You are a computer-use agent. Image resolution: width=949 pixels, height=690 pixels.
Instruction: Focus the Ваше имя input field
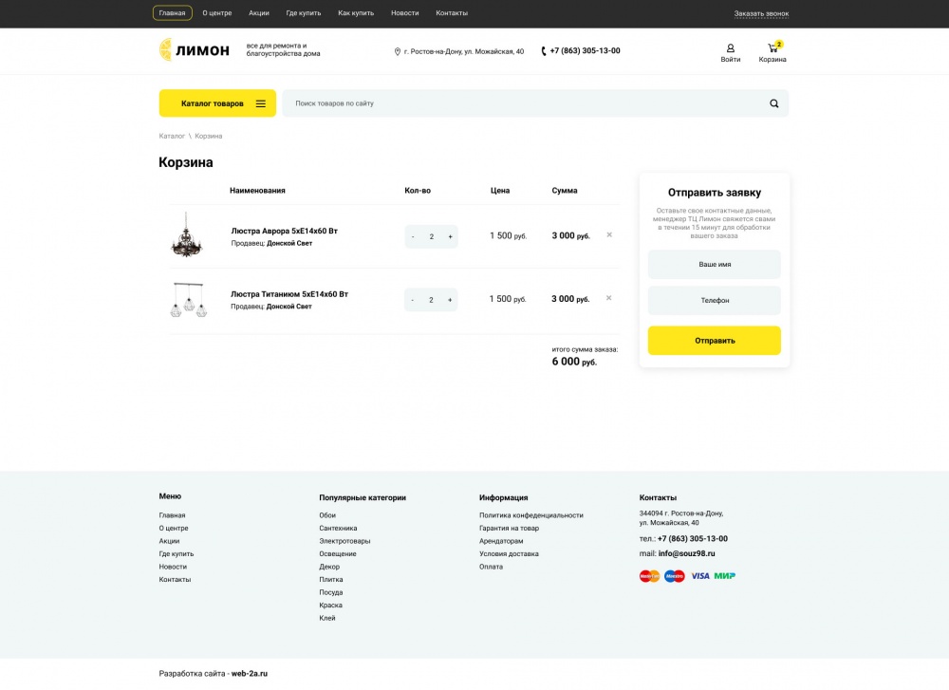(x=714, y=265)
